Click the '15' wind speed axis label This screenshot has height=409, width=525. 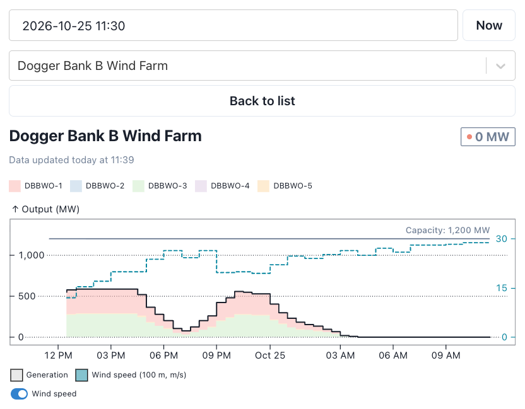[x=502, y=288]
